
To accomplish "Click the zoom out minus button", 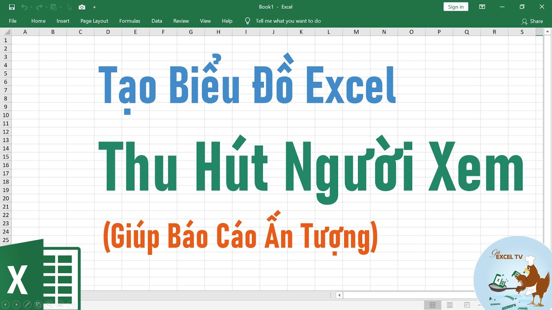I will coord(479,305).
